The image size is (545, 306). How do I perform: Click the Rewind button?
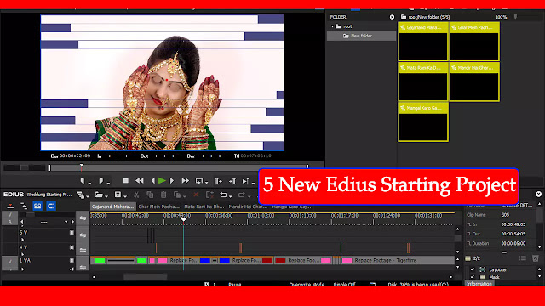(x=140, y=181)
